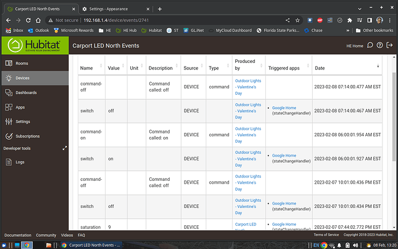
Task: Click the Subscriptions checkmark icon
Action: 9,136
